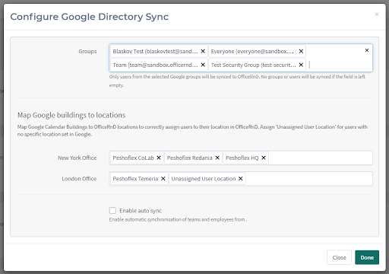Click the Groups field label
This screenshot has width=389, height=274.
[87, 51]
